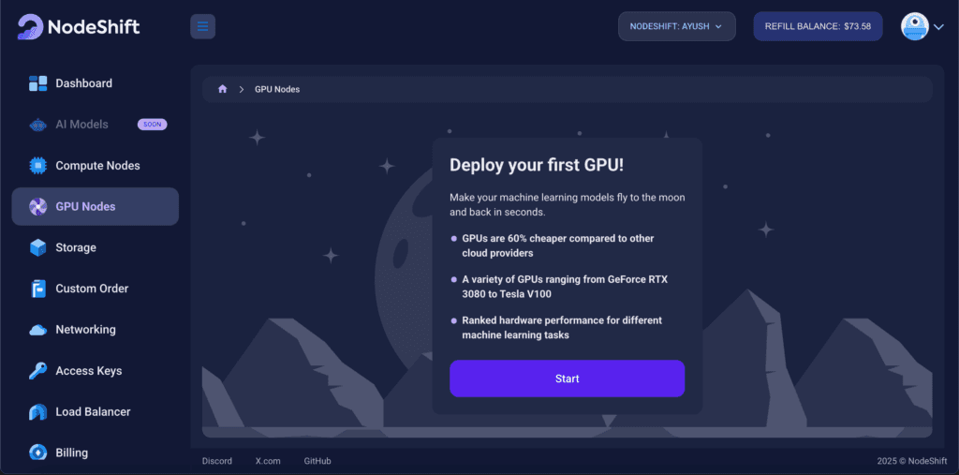This screenshot has width=959, height=475.
Task: Open the Networking section
Action: [x=96, y=330]
